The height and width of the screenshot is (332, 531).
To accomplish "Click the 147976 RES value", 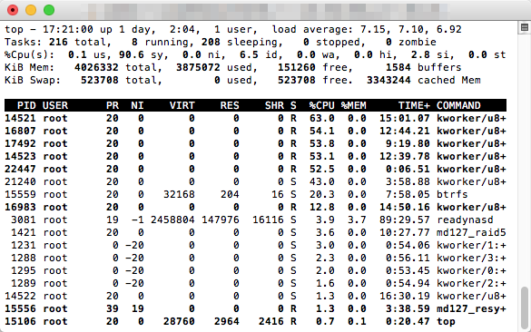I will pyautogui.click(x=221, y=220).
